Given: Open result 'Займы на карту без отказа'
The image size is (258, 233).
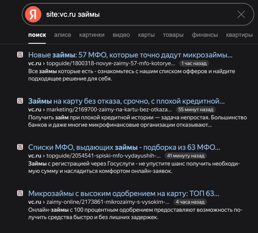Looking at the screenshot, I should coord(126,101).
